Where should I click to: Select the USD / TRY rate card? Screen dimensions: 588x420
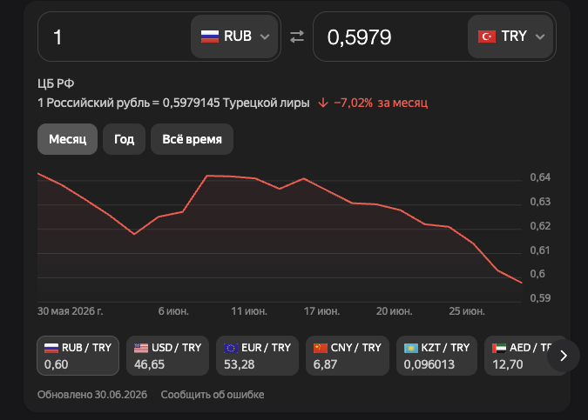click(x=167, y=356)
